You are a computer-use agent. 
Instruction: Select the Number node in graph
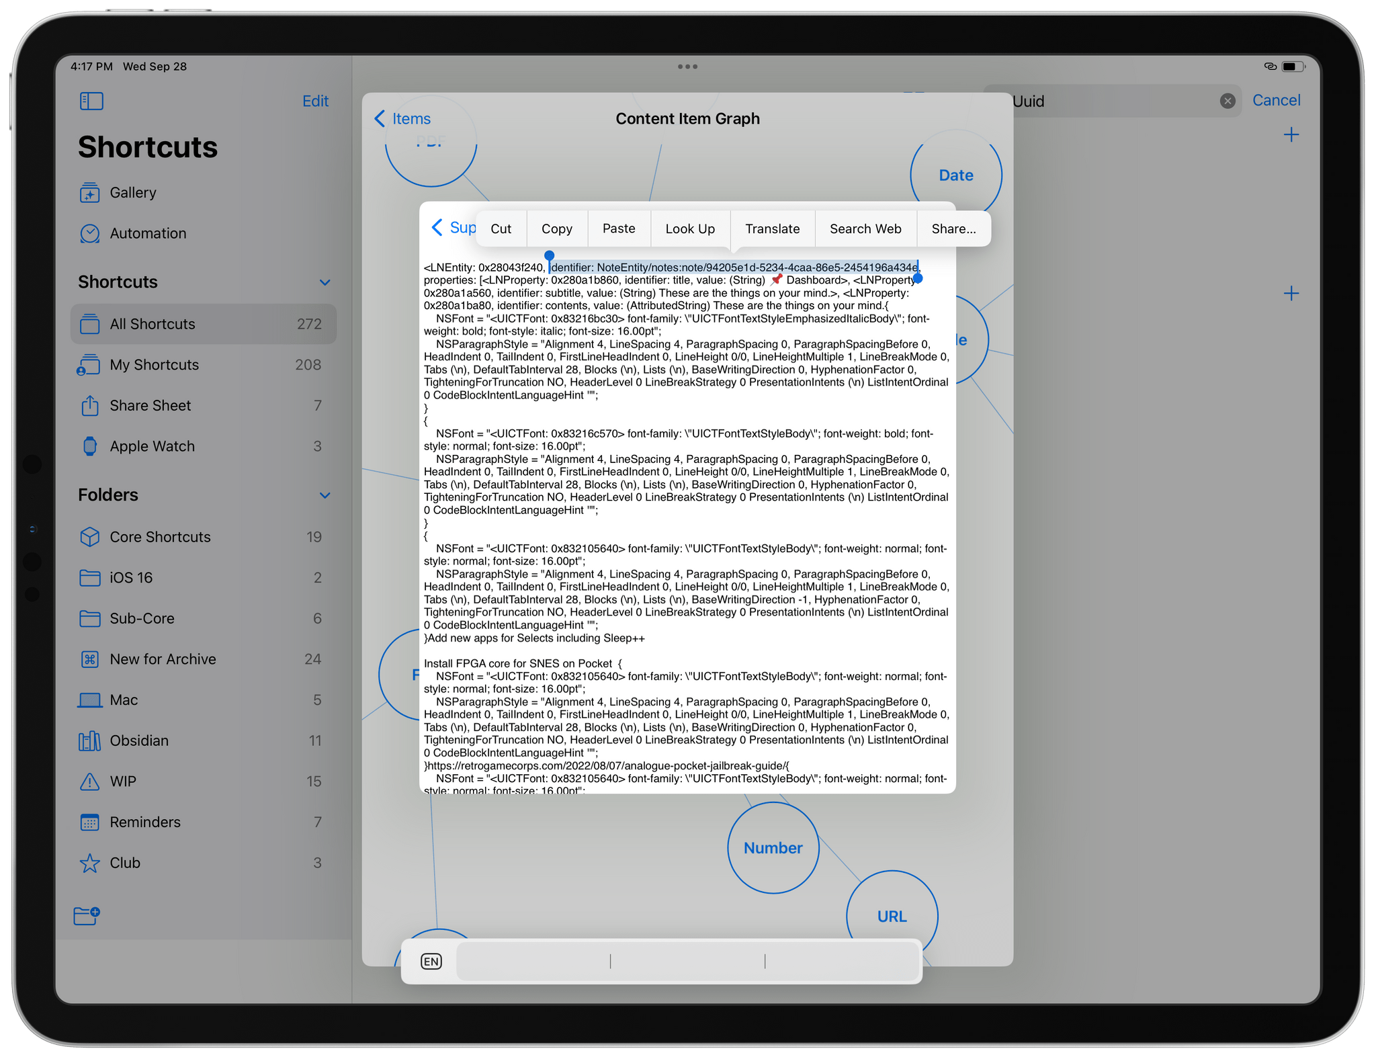pos(773,848)
